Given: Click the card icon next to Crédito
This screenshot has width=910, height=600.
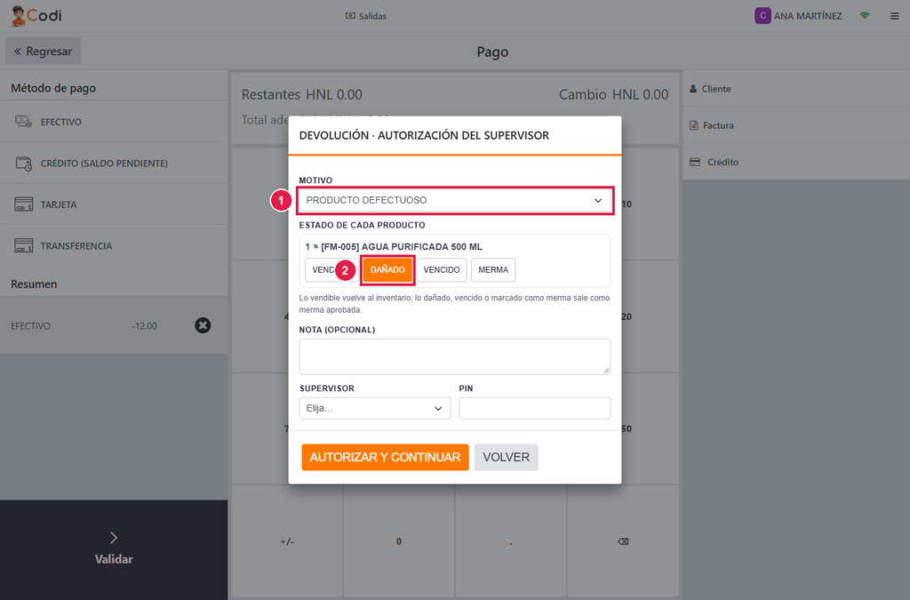Looking at the screenshot, I should [x=695, y=162].
